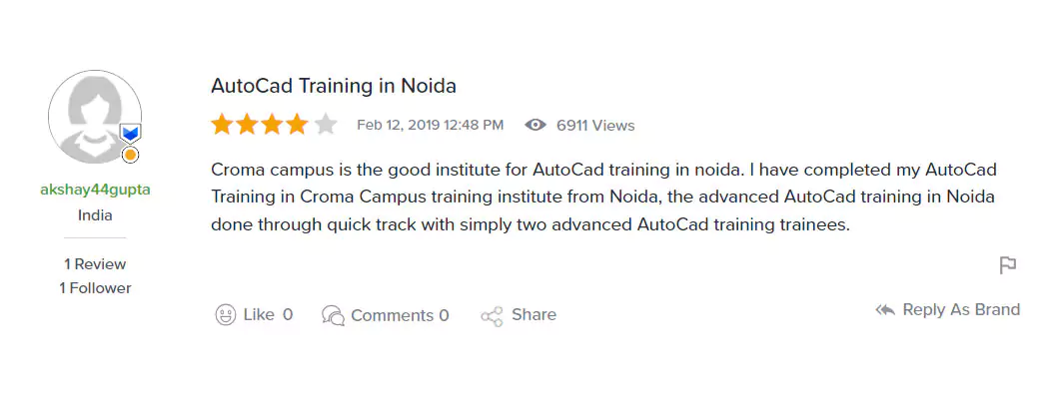The image size is (1058, 399).
Task: Flag this review as inappropriate
Action: [1008, 265]
